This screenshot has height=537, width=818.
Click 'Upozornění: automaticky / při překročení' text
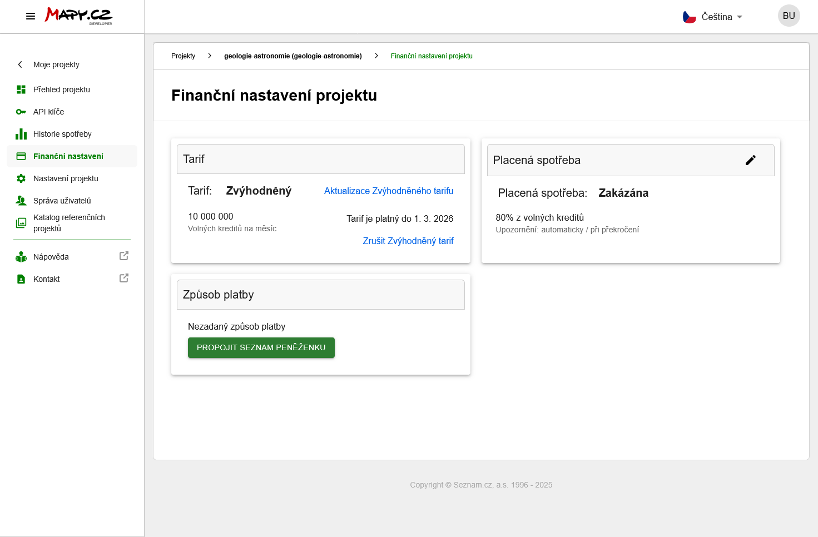[x=567, y=230]
